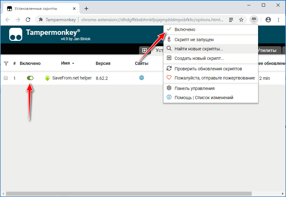Screen dimensions: 286x197
Task: Click the last-updated value 2 min
Action: (264, 78)
